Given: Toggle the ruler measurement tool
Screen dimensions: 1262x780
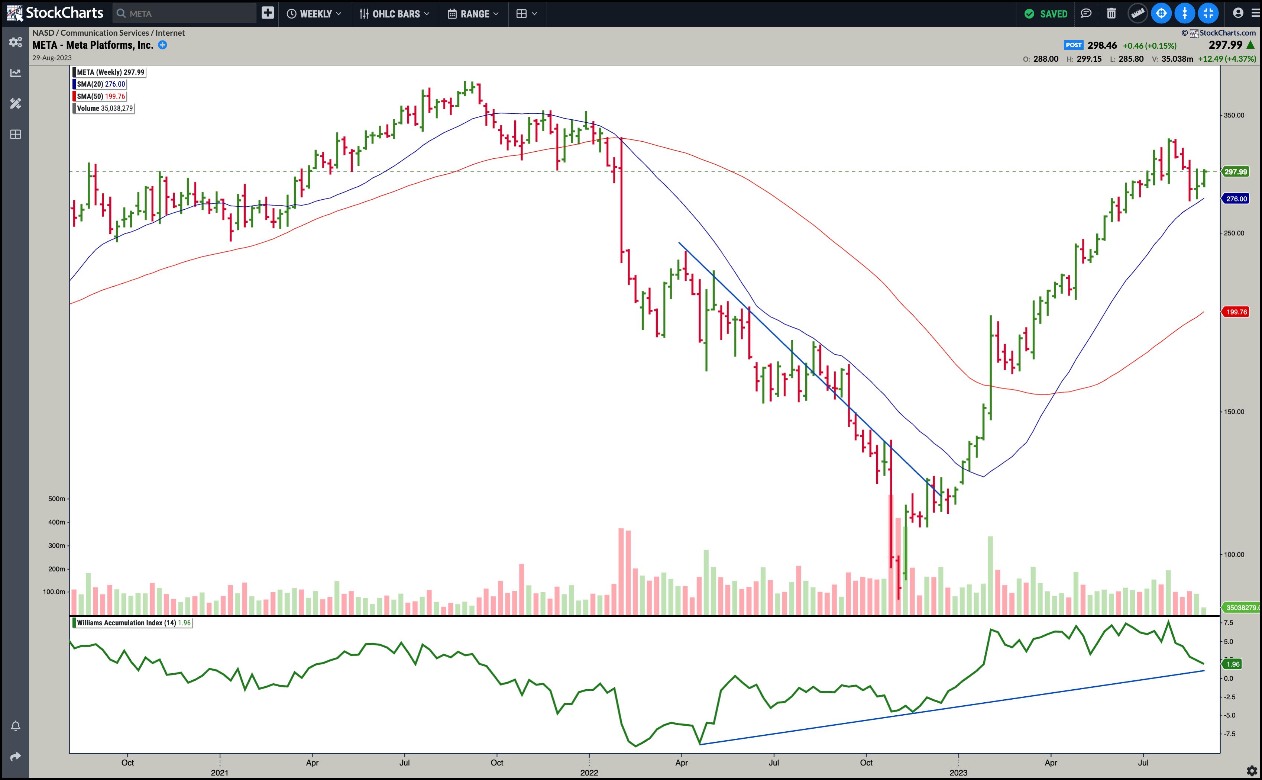Looking at the screenshot, I should (x=1137, y=13).
